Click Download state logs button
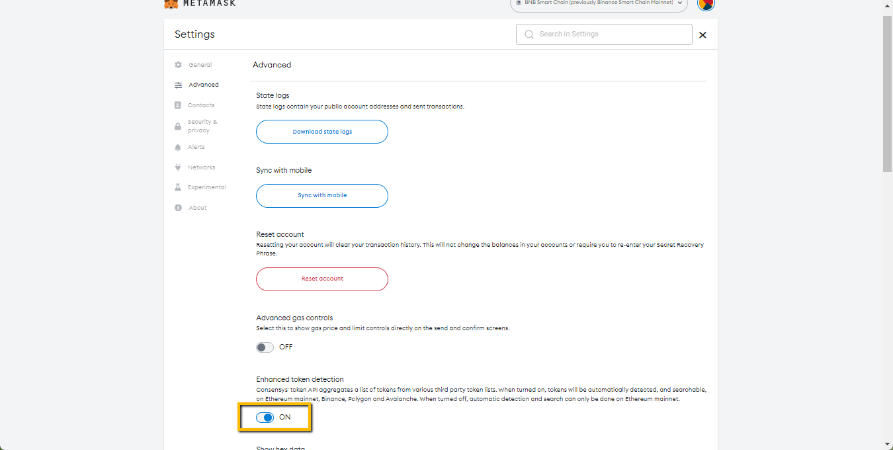The width and height of the screenshot is (893, 450). [x=322, y=132]
